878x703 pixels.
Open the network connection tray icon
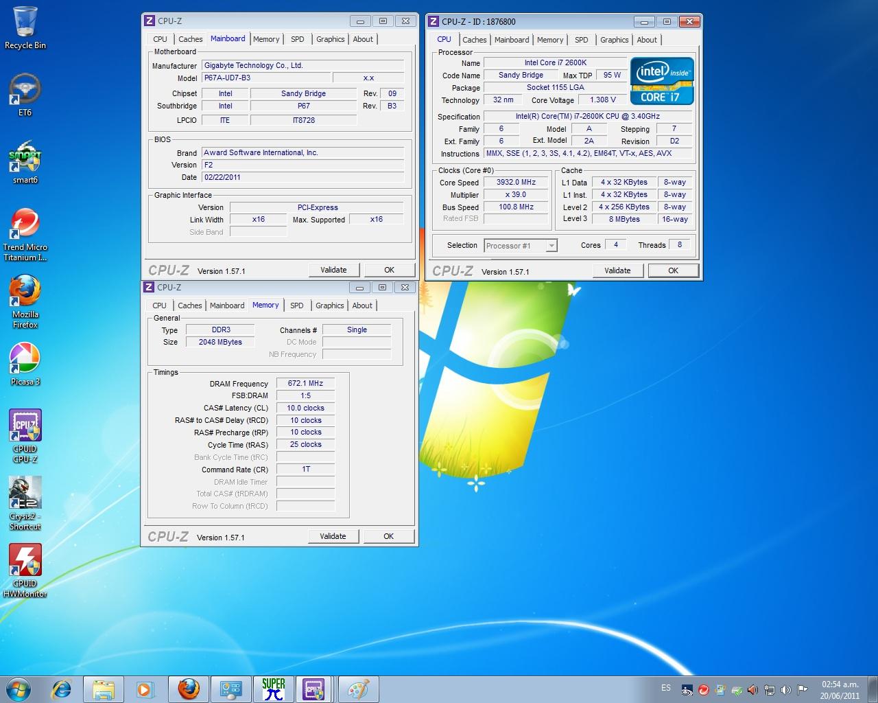[770, 690]
